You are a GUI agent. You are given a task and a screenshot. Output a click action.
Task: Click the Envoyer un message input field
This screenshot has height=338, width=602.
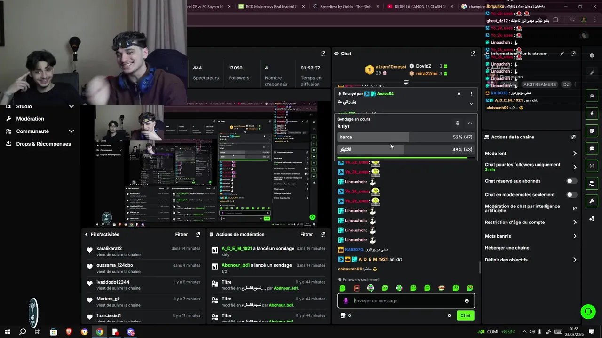coord(407,301)
